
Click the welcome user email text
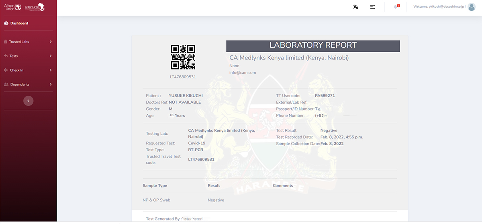[439, 7]
